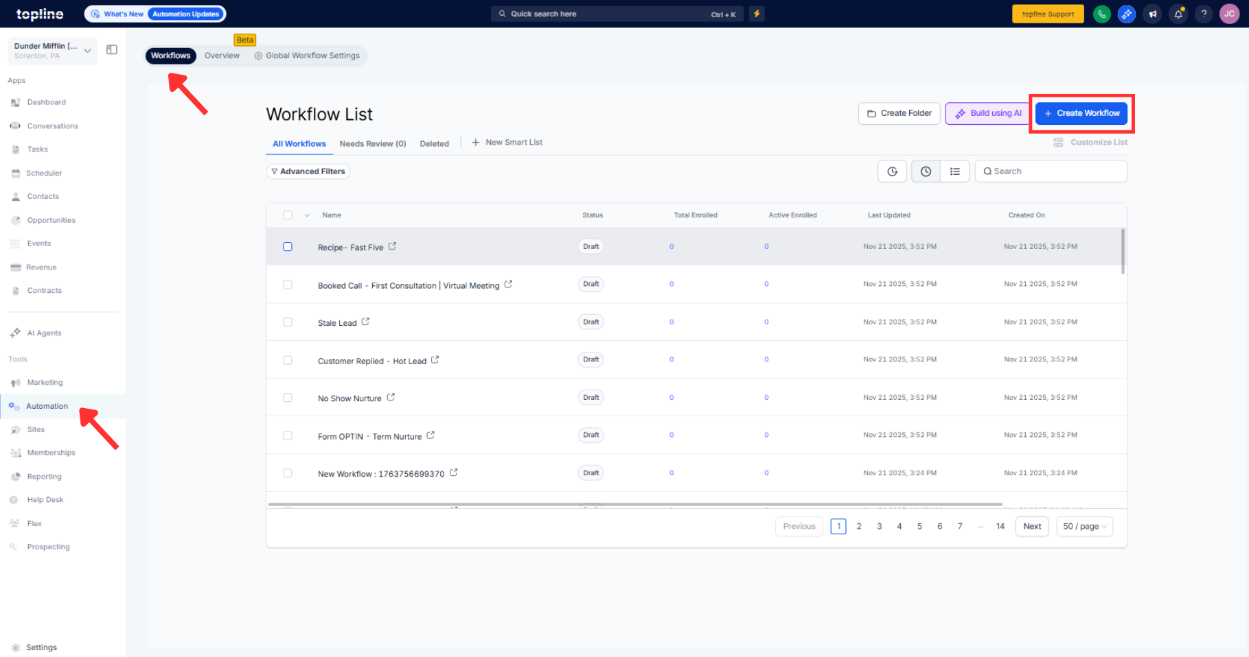
Task: Switch to the Needs Review tab
Action: tap(372, 144)
